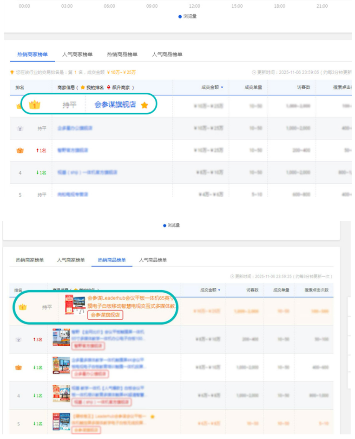Image resolution: width=355 pixels, height=439 pixels.
Task: Click the gold crown beside 会参谋旗舰店 merchant
Action: click(x=34, y=105)
